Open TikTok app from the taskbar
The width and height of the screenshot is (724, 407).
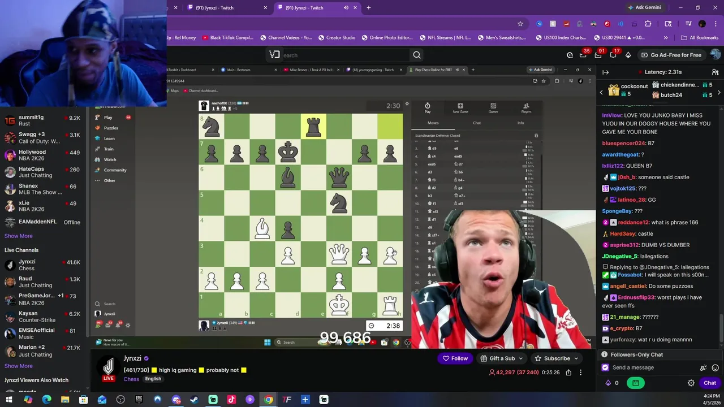point(231,400)
